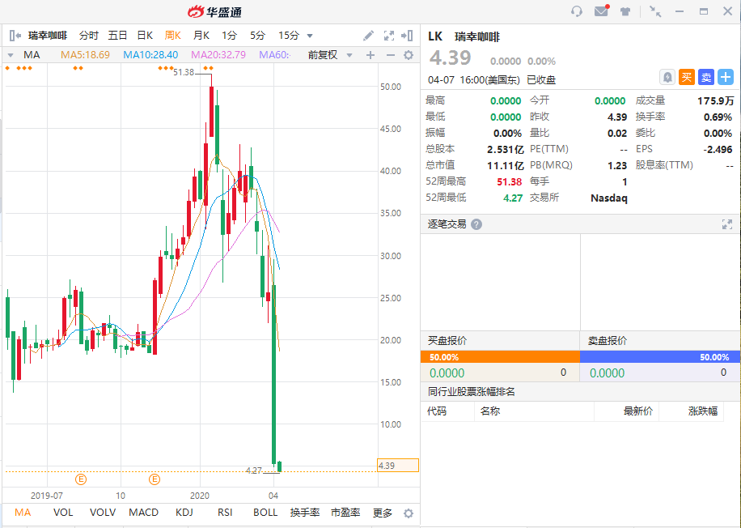
Task: Select RSI indicator tab
Action: point(225,513)
